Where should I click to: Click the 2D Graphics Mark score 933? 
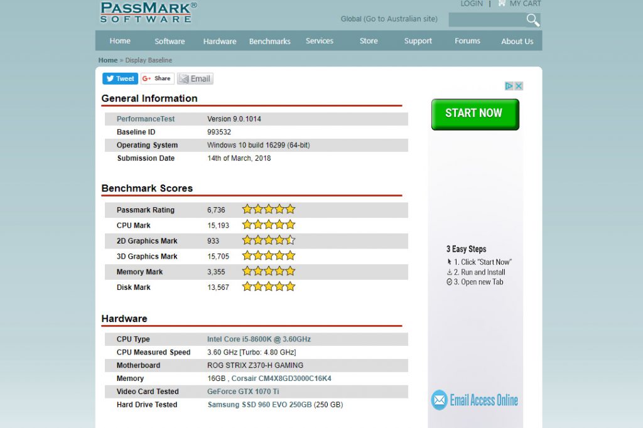213,241
